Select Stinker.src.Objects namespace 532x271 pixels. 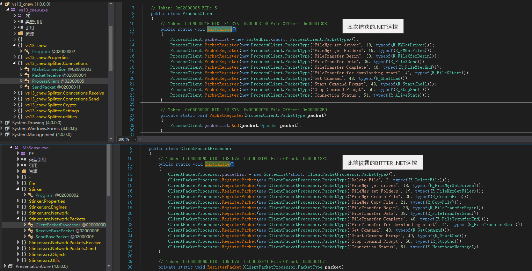[x=48, y=254]
